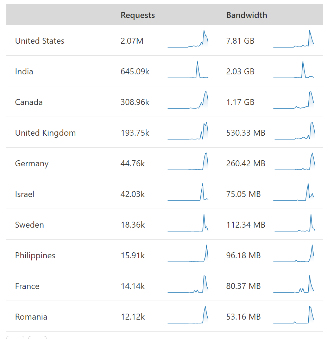Open Philippines requests sparkline chart
Viewport: 334px width, 339px height.
188,254
